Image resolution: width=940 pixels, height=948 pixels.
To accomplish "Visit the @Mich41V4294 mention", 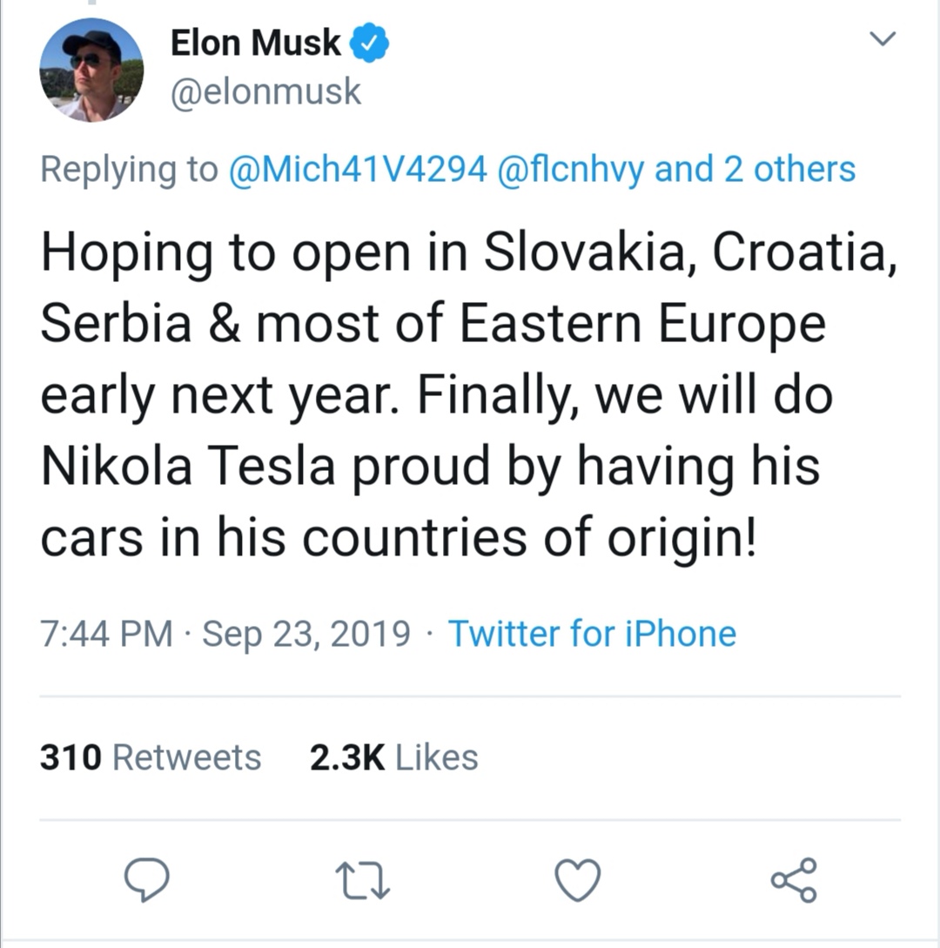I will (x=356, y=169).
